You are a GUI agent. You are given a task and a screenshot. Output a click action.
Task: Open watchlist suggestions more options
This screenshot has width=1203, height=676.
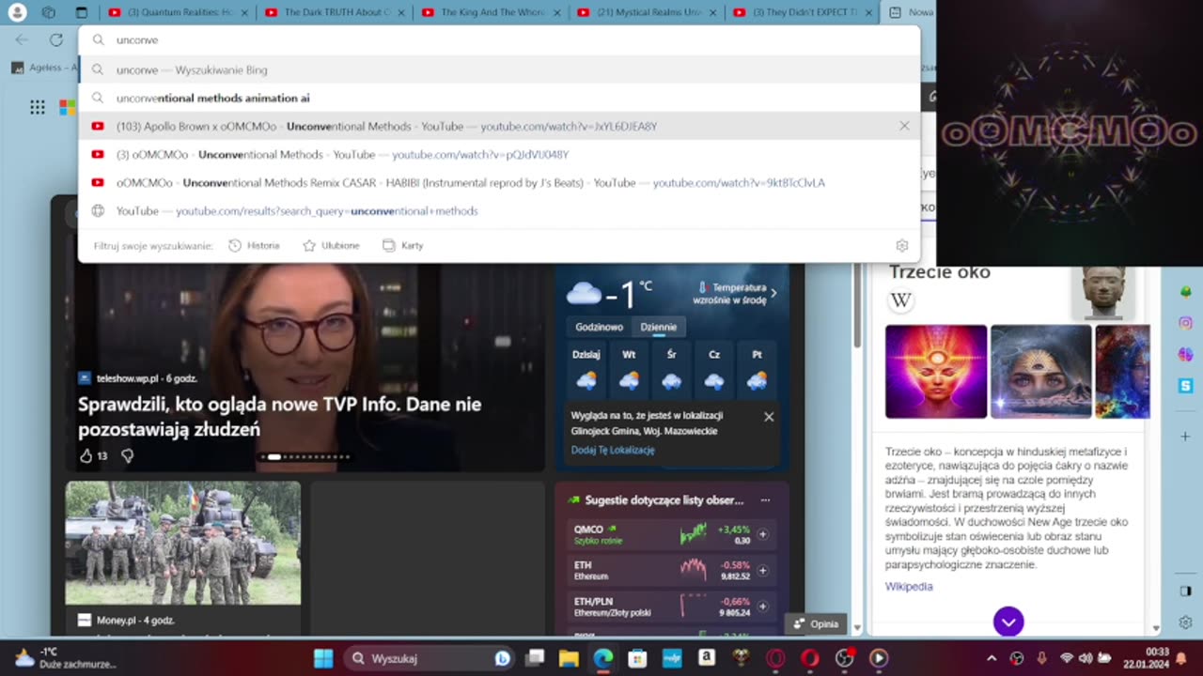coord(765,500)
